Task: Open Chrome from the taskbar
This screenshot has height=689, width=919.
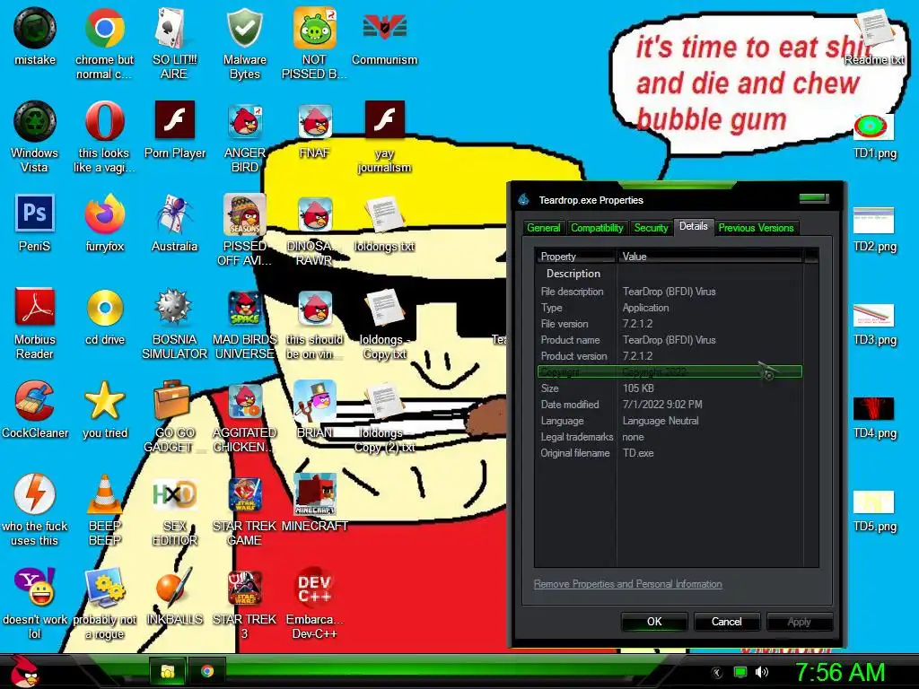Action: tap(207, 671)
